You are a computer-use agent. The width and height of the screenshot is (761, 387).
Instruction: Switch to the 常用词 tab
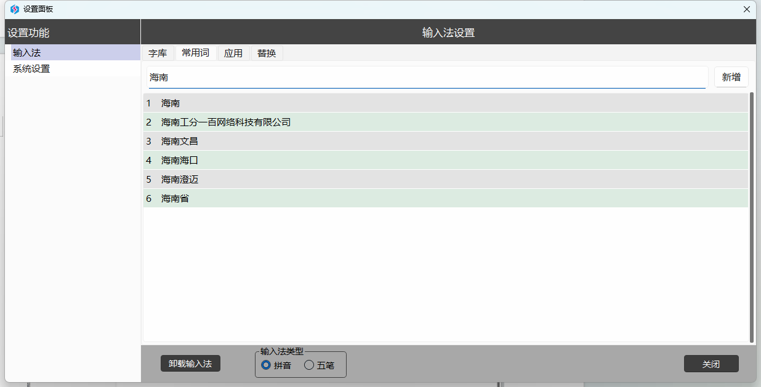tap(195, 53)
